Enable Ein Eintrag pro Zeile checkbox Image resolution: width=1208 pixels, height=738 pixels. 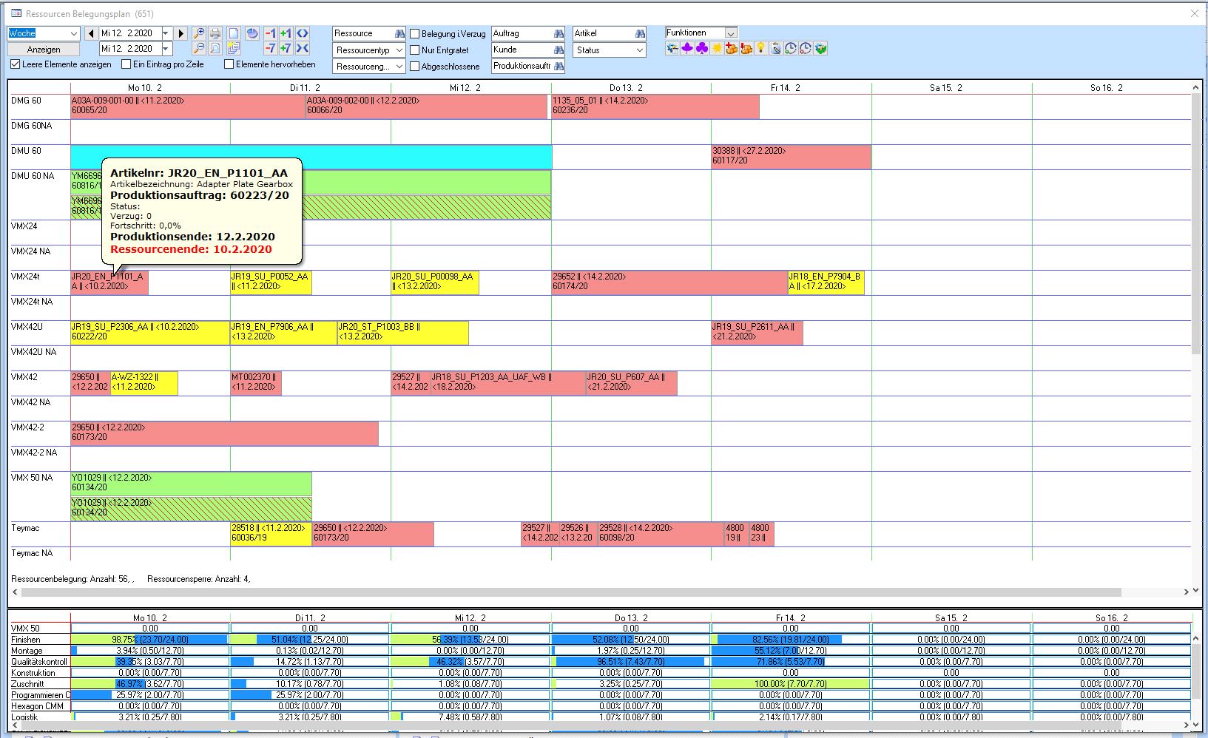(x=126, y=64)
